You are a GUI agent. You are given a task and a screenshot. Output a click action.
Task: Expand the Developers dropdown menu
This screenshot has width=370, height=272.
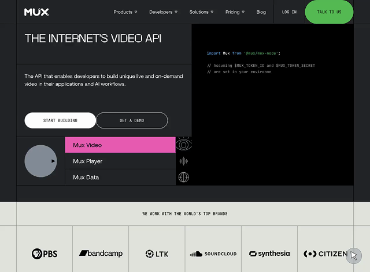[x=163, y=12]
